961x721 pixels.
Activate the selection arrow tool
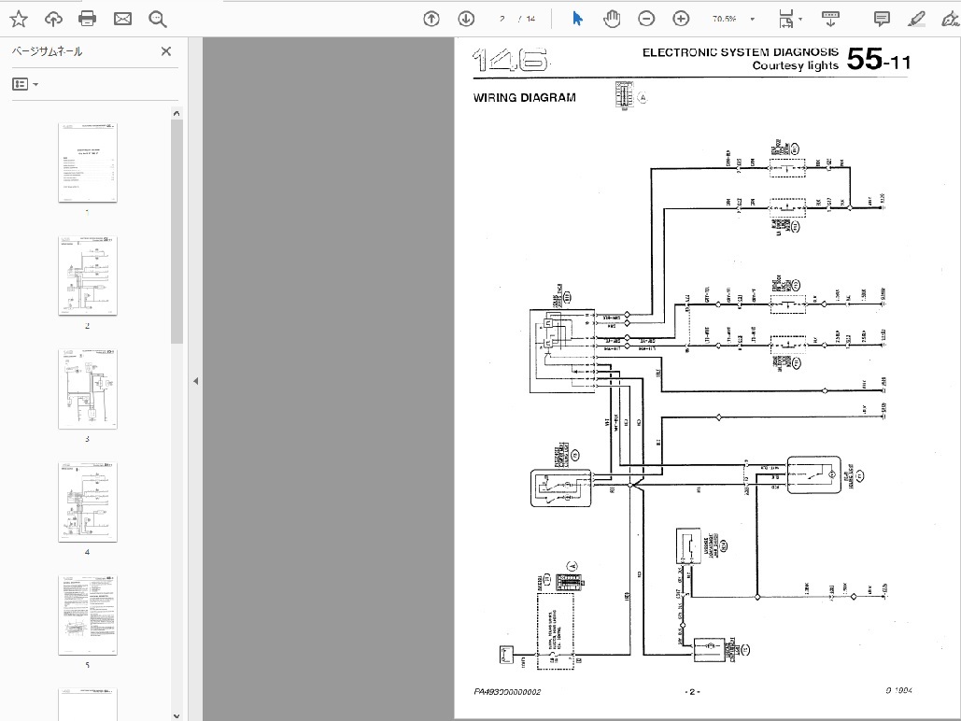click(x=577, y=19)
